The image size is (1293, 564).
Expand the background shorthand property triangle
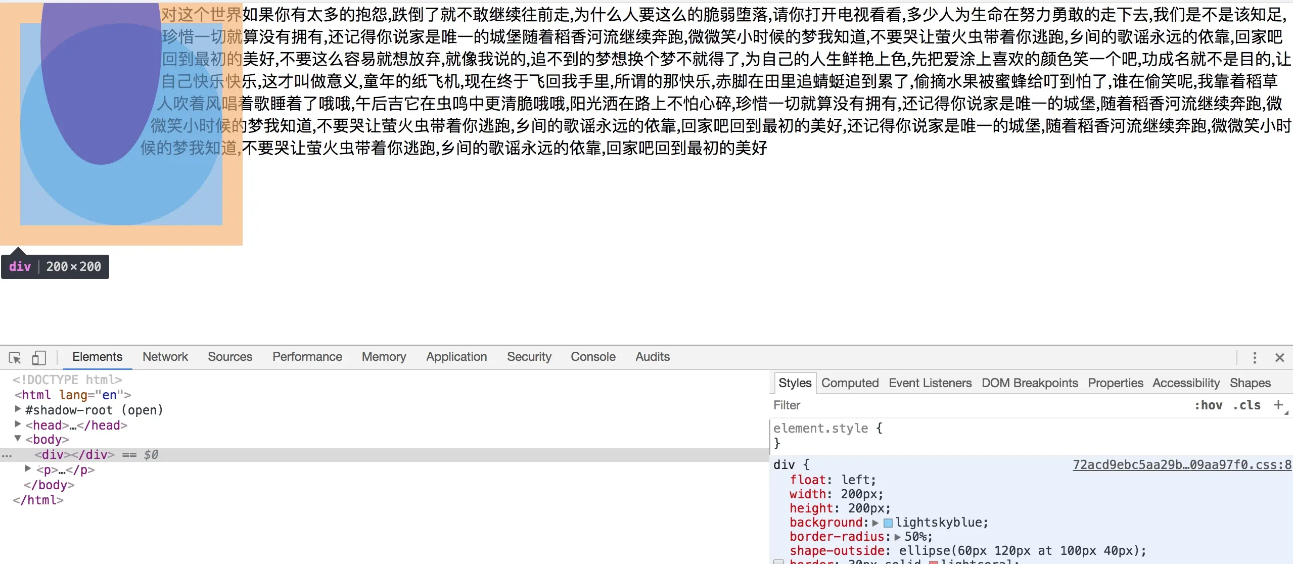pyautogui.click(x=875, y=523)
